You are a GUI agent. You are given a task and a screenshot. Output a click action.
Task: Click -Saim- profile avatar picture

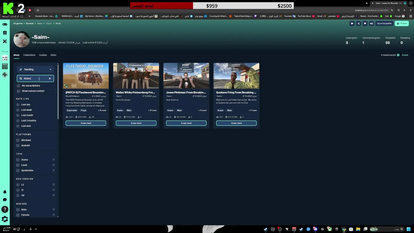coord(21,39)
